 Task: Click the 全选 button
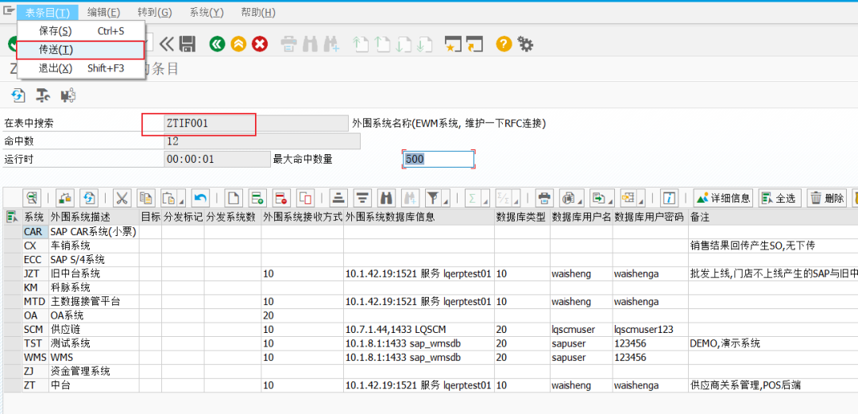click(779, 198)
